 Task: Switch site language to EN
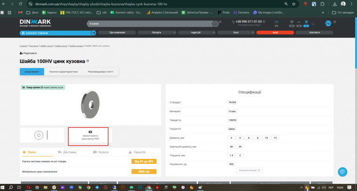(277, 26)
